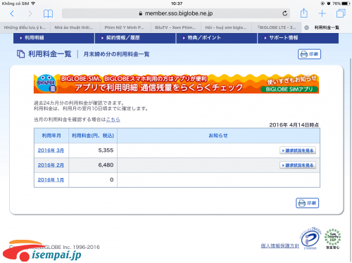Add a new tab with plus icon

coord(322,13)
